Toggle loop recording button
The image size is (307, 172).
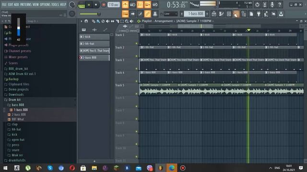pyautogui.click(x=155, y=4)
